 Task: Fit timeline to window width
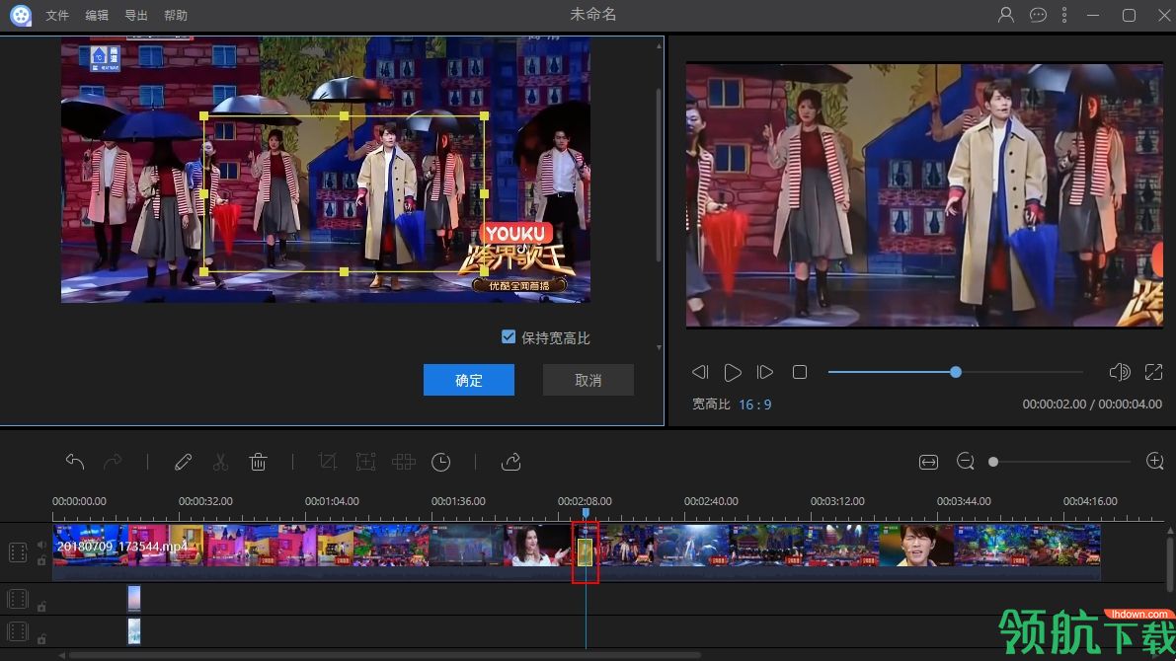928,462
